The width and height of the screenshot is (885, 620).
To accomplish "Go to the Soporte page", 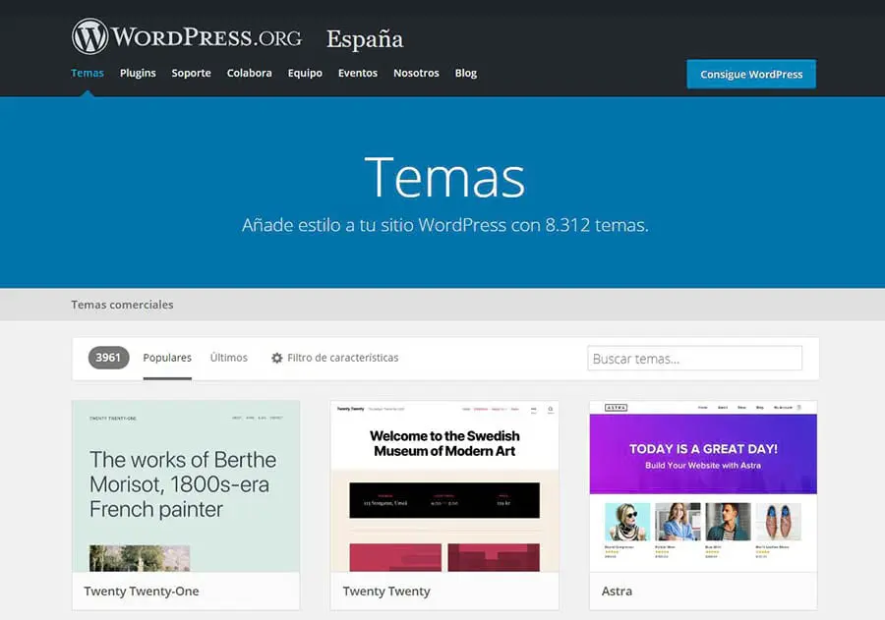I will point(191,73).
